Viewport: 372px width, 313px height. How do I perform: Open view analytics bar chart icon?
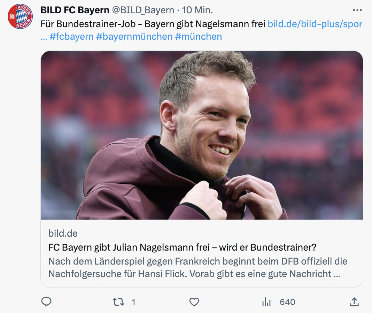[x=266, y=302]
